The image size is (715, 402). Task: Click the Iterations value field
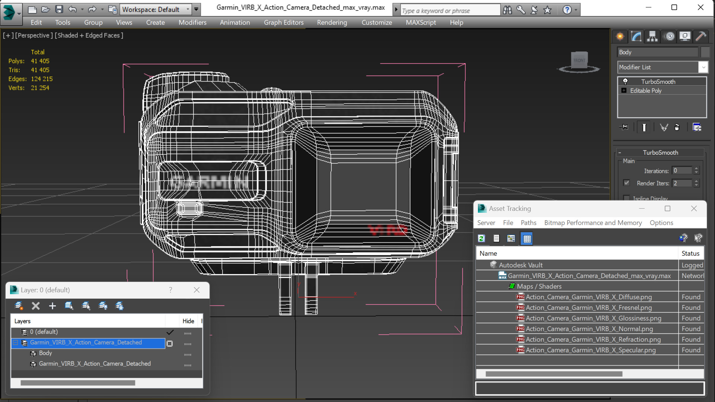coord(682,170)
